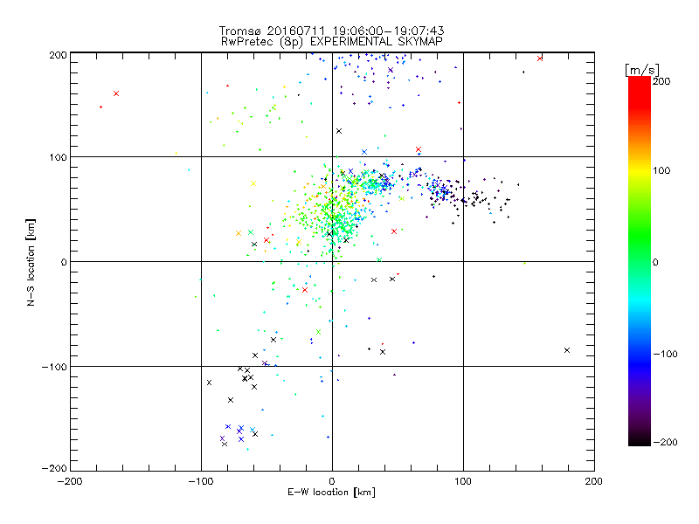Select the 'N-S location [km]' axis label
The image size is (699, 524).
[31, 262]
